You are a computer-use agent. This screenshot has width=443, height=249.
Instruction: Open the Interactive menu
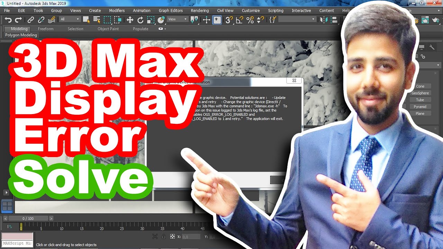click(x=301, y=11)
